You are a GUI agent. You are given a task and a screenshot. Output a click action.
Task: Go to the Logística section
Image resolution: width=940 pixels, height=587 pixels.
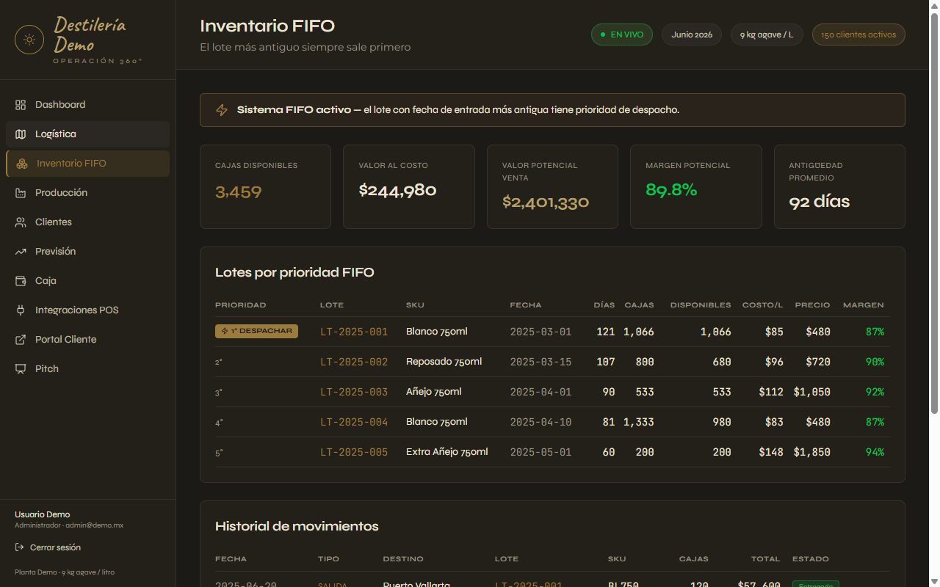tap(87, 134)
